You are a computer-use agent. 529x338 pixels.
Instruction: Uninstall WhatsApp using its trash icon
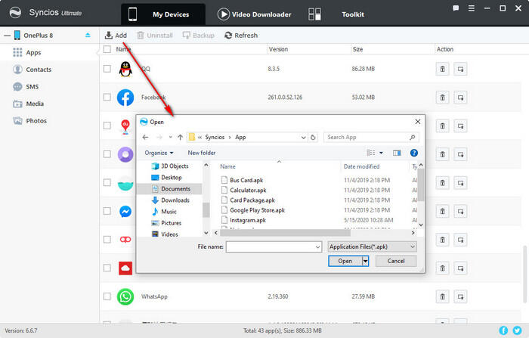[x=442, y=297]
